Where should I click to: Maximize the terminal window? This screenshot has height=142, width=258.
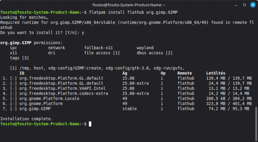(x=244, y=5)
